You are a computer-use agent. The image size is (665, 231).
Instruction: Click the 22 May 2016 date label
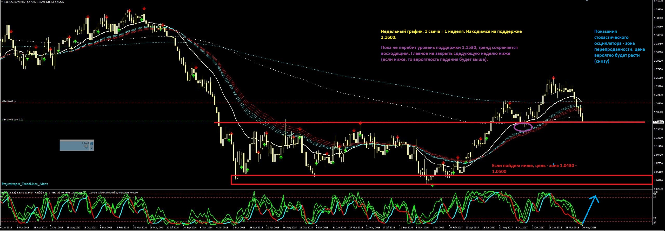373,228
